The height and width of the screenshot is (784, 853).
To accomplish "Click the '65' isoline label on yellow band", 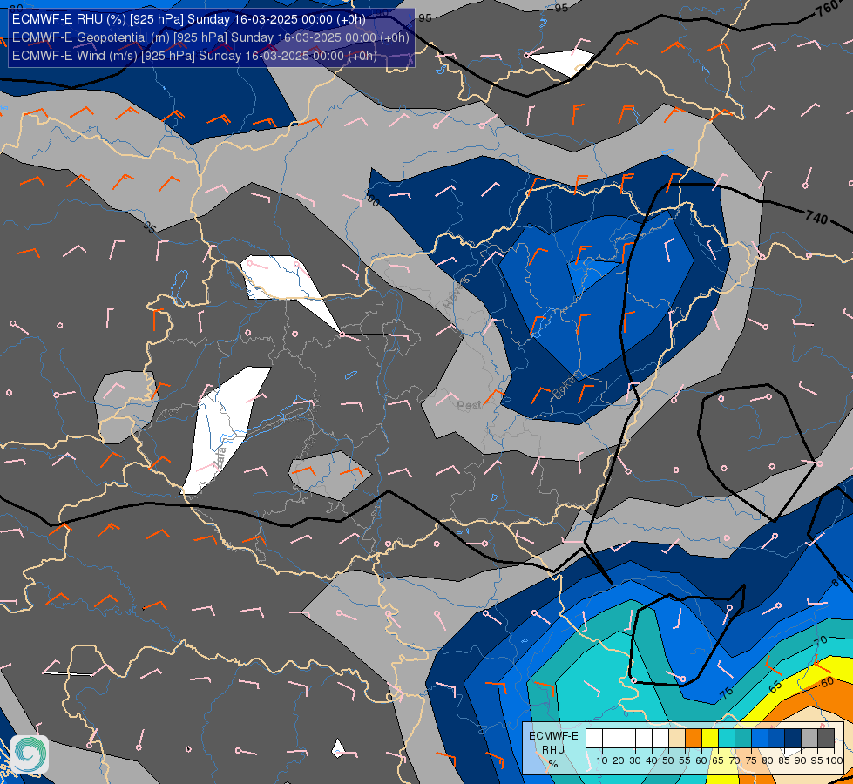I will coord(775,686).
